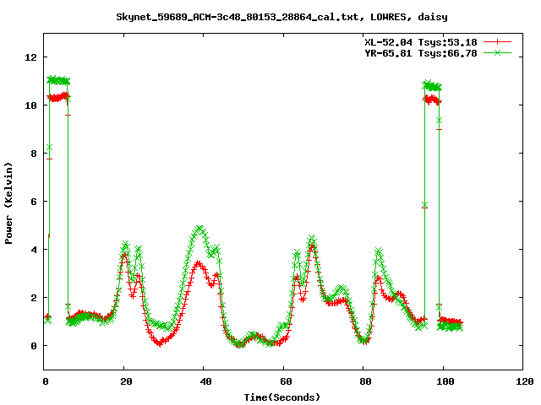Click the y-axis tick label 2
The width and height of the screenshot is (541, 405).
34,298
